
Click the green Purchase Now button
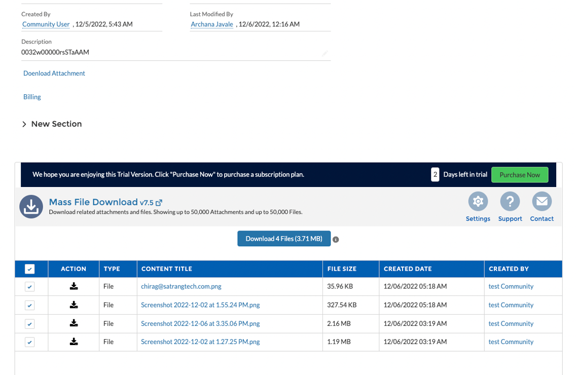point(520,175)
